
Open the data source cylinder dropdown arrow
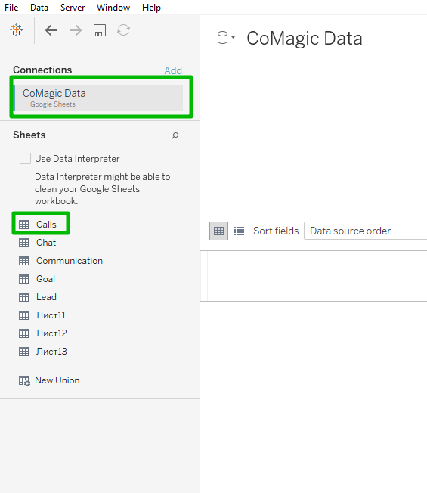click(233, 37)
